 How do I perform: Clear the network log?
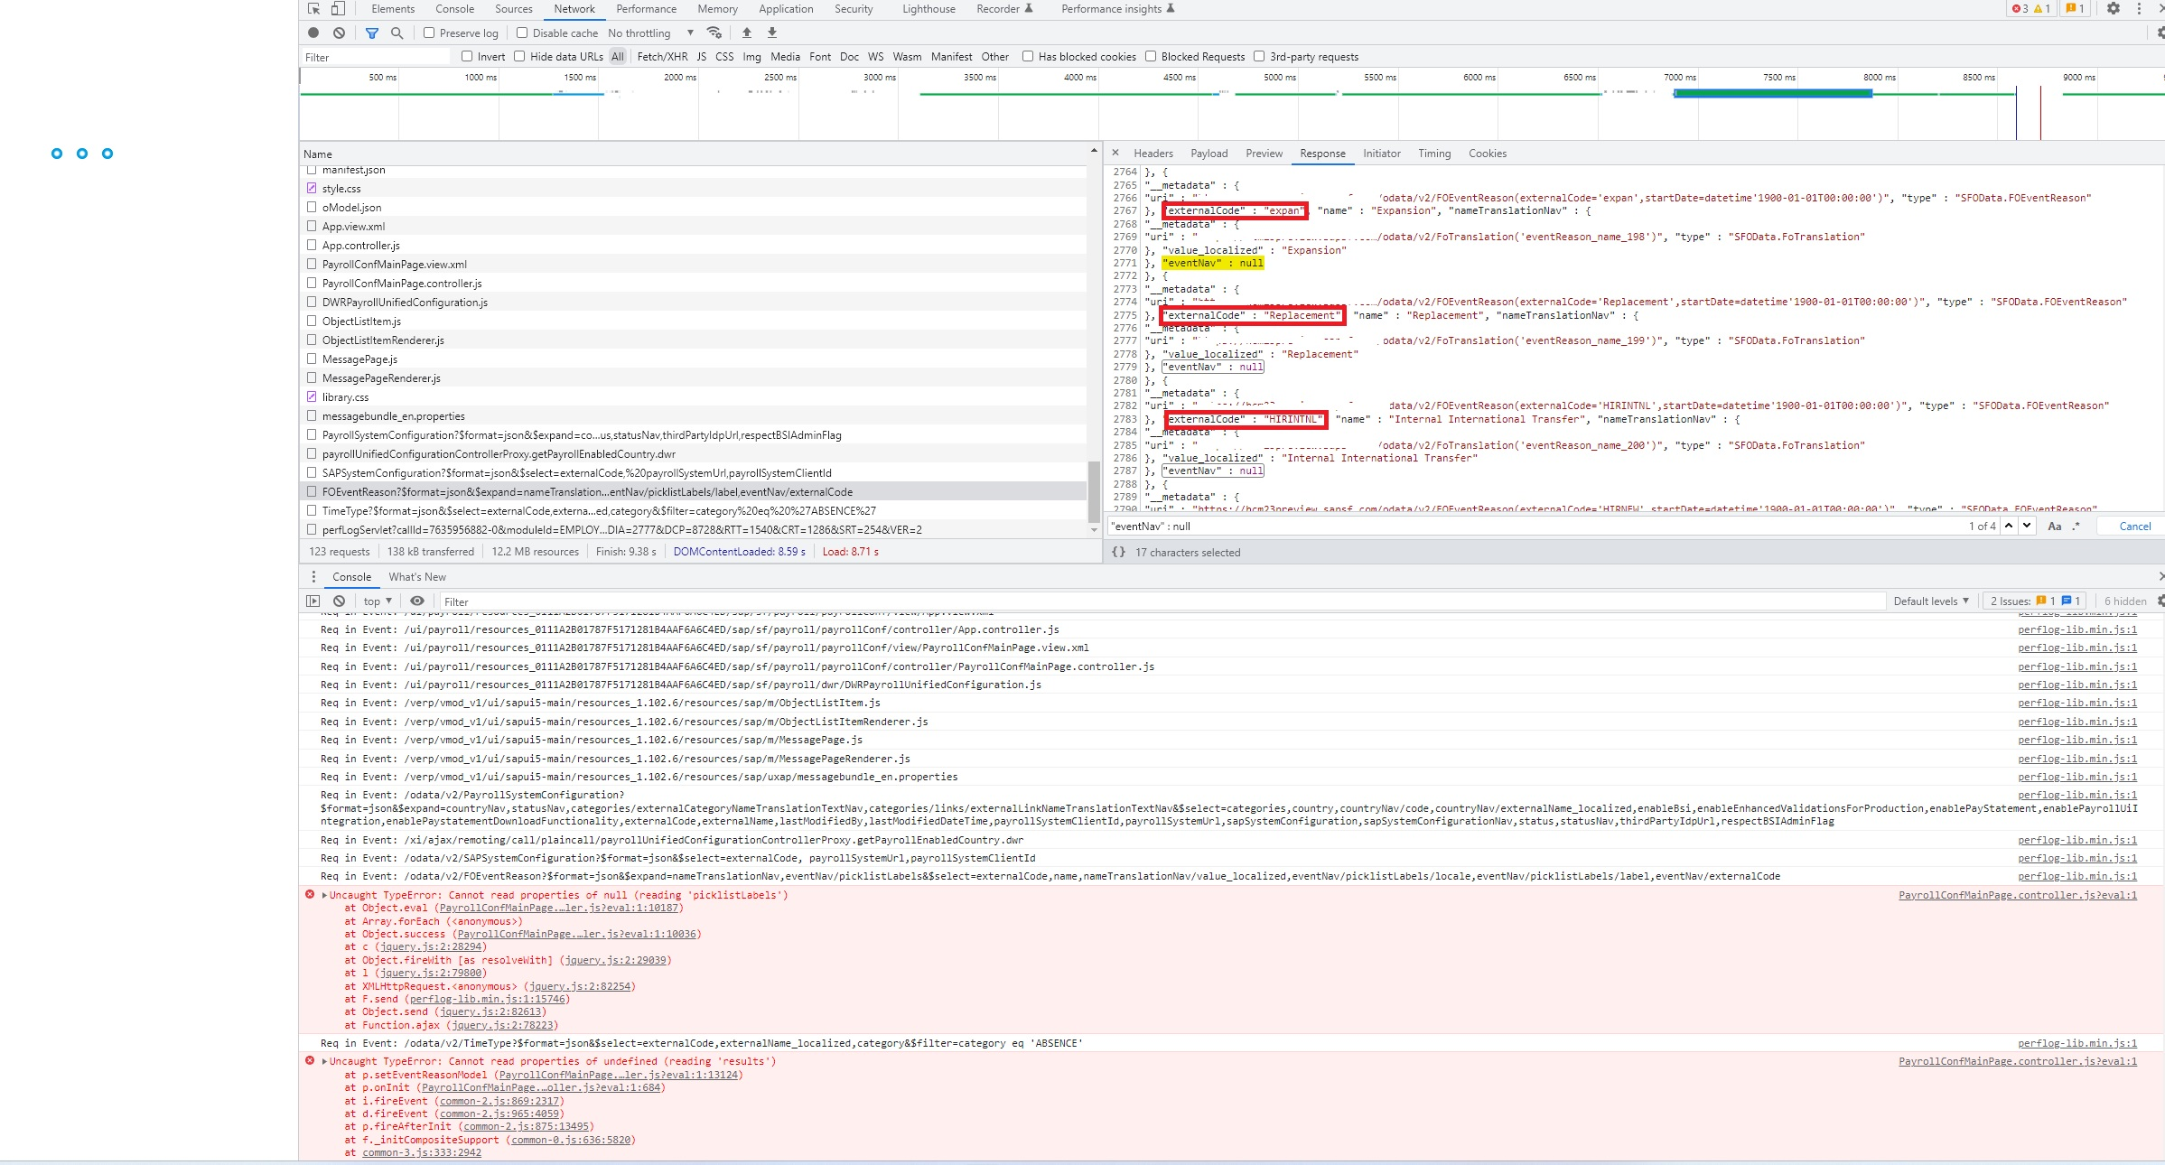[339, 33]
